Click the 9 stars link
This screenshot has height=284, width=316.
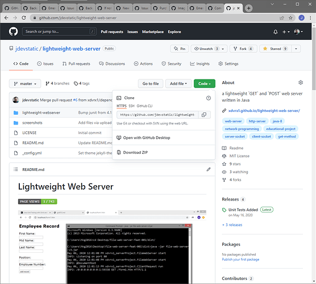[235, 164]
